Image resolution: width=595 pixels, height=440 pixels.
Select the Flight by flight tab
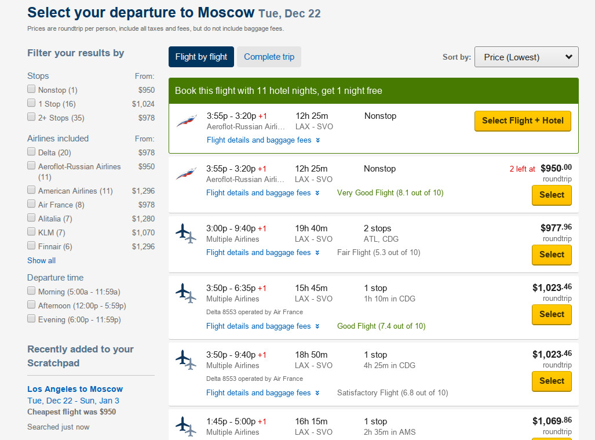[201, 57]
